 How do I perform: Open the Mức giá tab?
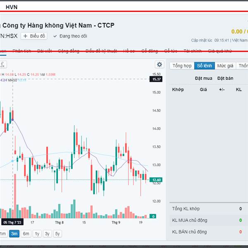pyautogui.click(x=225, y=66)
